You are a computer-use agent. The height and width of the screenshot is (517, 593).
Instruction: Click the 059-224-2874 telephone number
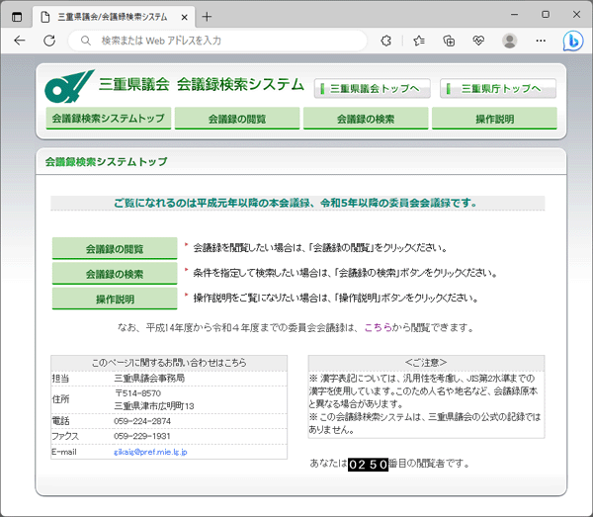142,421
